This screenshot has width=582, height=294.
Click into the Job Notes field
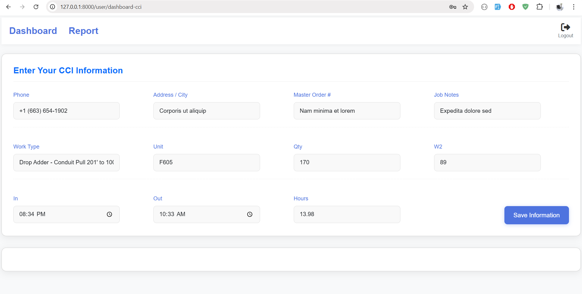[x=487, y=111]
